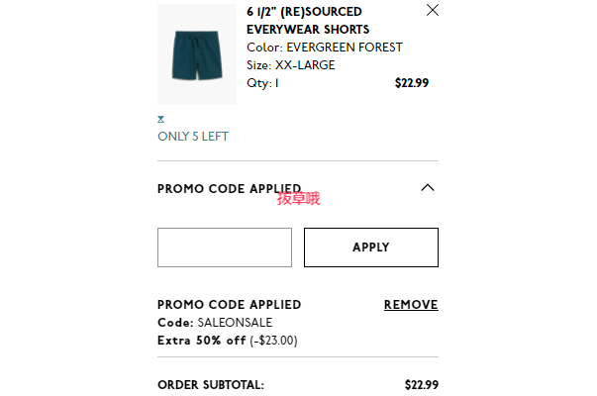This screenshot has width=597, height=396.
Task: Click the Qty: 1 label
Action: (x=262, y=83)
